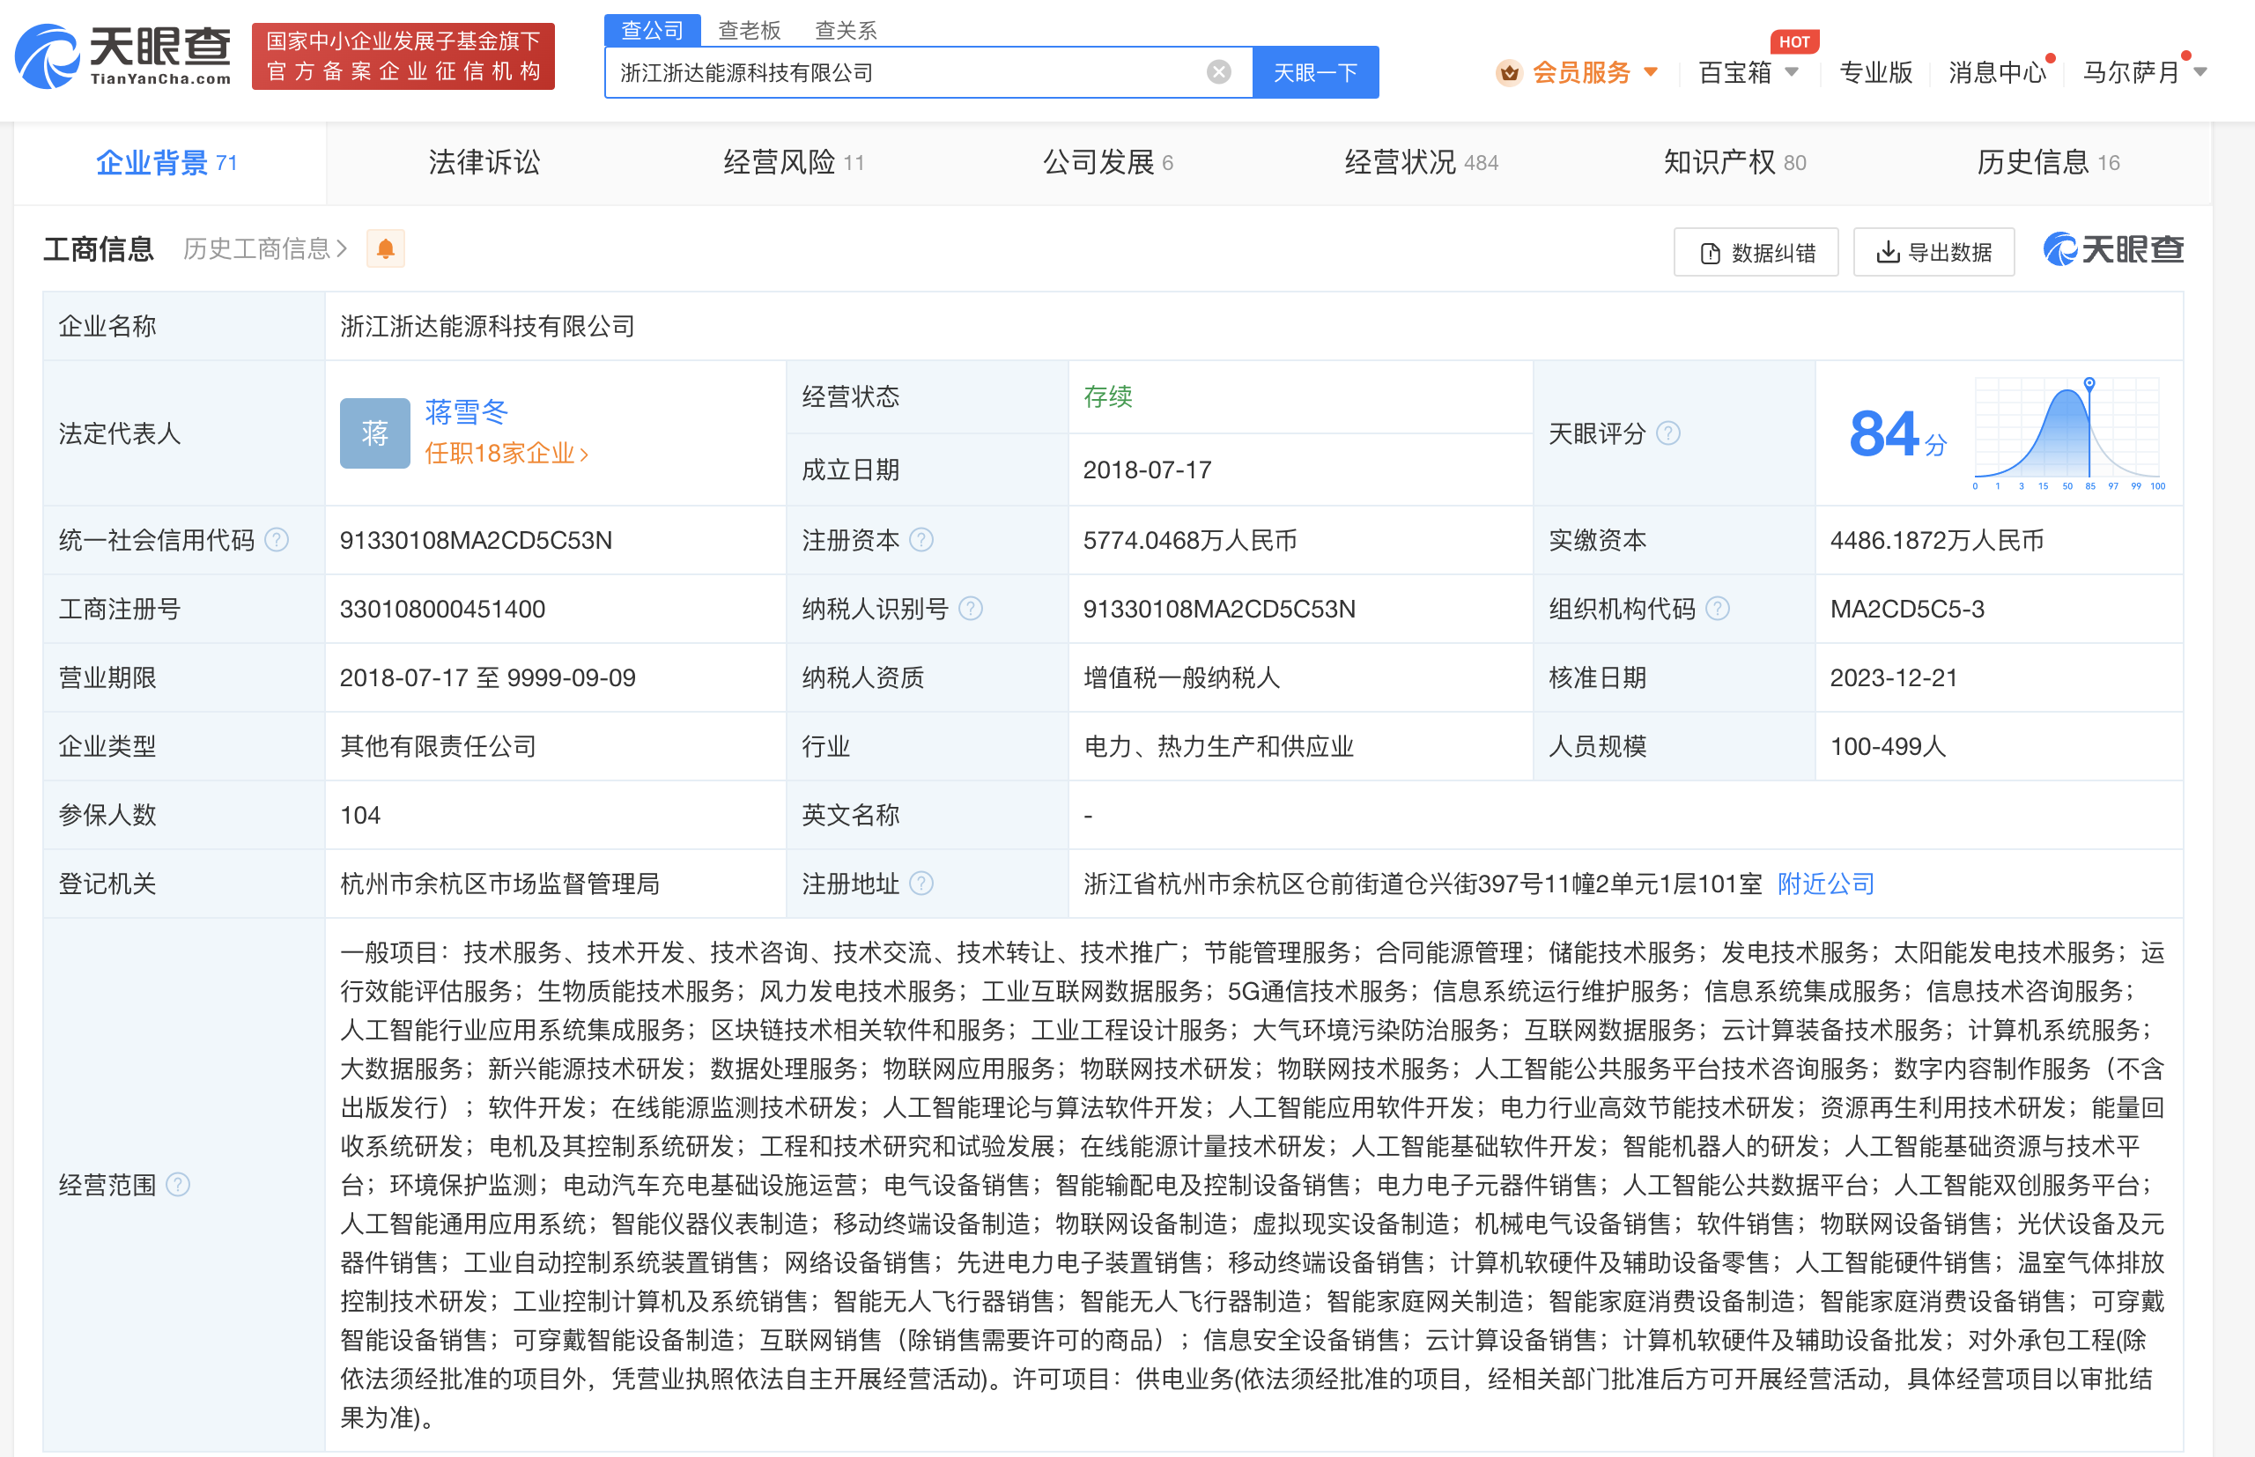
Task: Switch to 查关系 search tab
Action: click(846, 30)
